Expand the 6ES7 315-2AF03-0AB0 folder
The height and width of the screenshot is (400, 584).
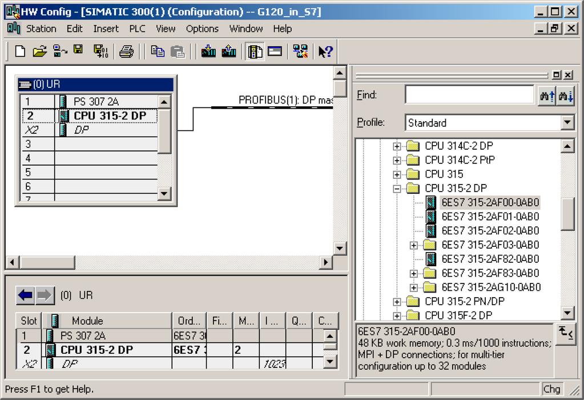[414, 245]
